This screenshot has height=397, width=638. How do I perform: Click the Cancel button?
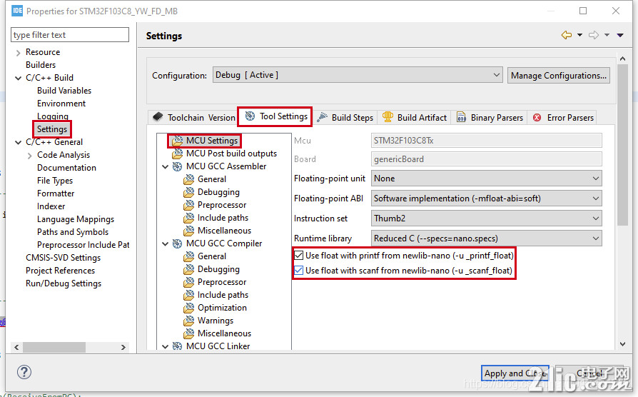tap(589, 373)
